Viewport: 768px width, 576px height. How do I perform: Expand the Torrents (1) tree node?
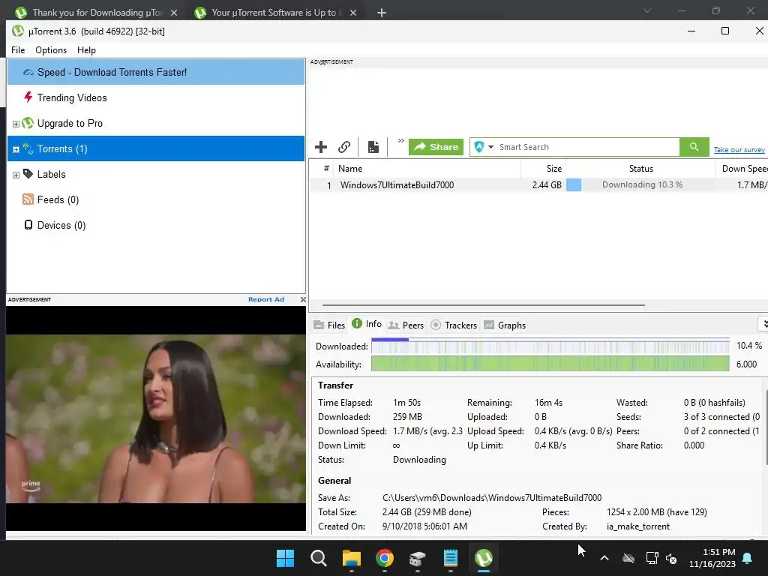[x=16, y=149]
